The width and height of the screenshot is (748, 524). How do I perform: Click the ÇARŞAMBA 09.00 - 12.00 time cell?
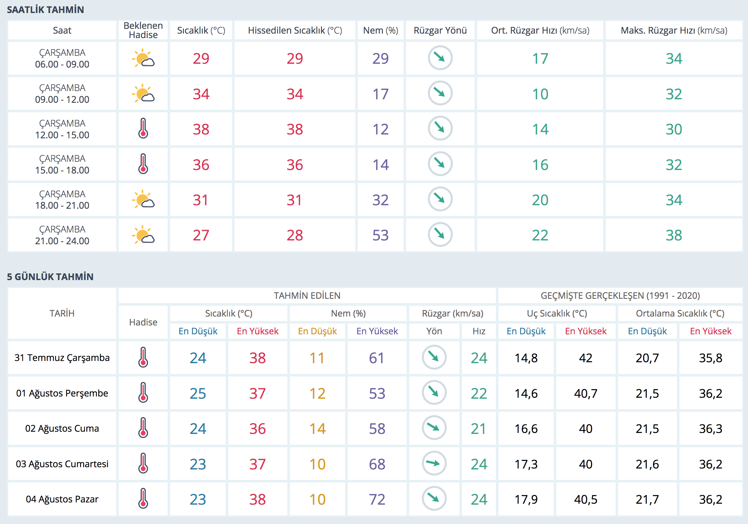click(x=62, y=94)
